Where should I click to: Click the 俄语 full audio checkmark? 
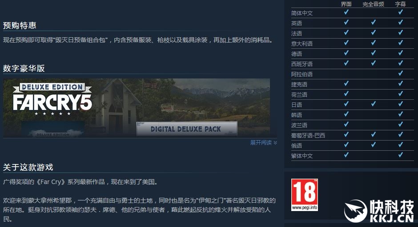click(x=373, y=145)
